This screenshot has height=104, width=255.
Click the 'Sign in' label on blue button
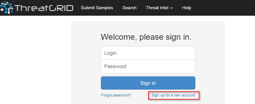click(148, 83)
